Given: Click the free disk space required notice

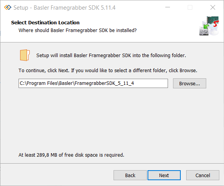Looking at the screenshot, I should point(71,155).
